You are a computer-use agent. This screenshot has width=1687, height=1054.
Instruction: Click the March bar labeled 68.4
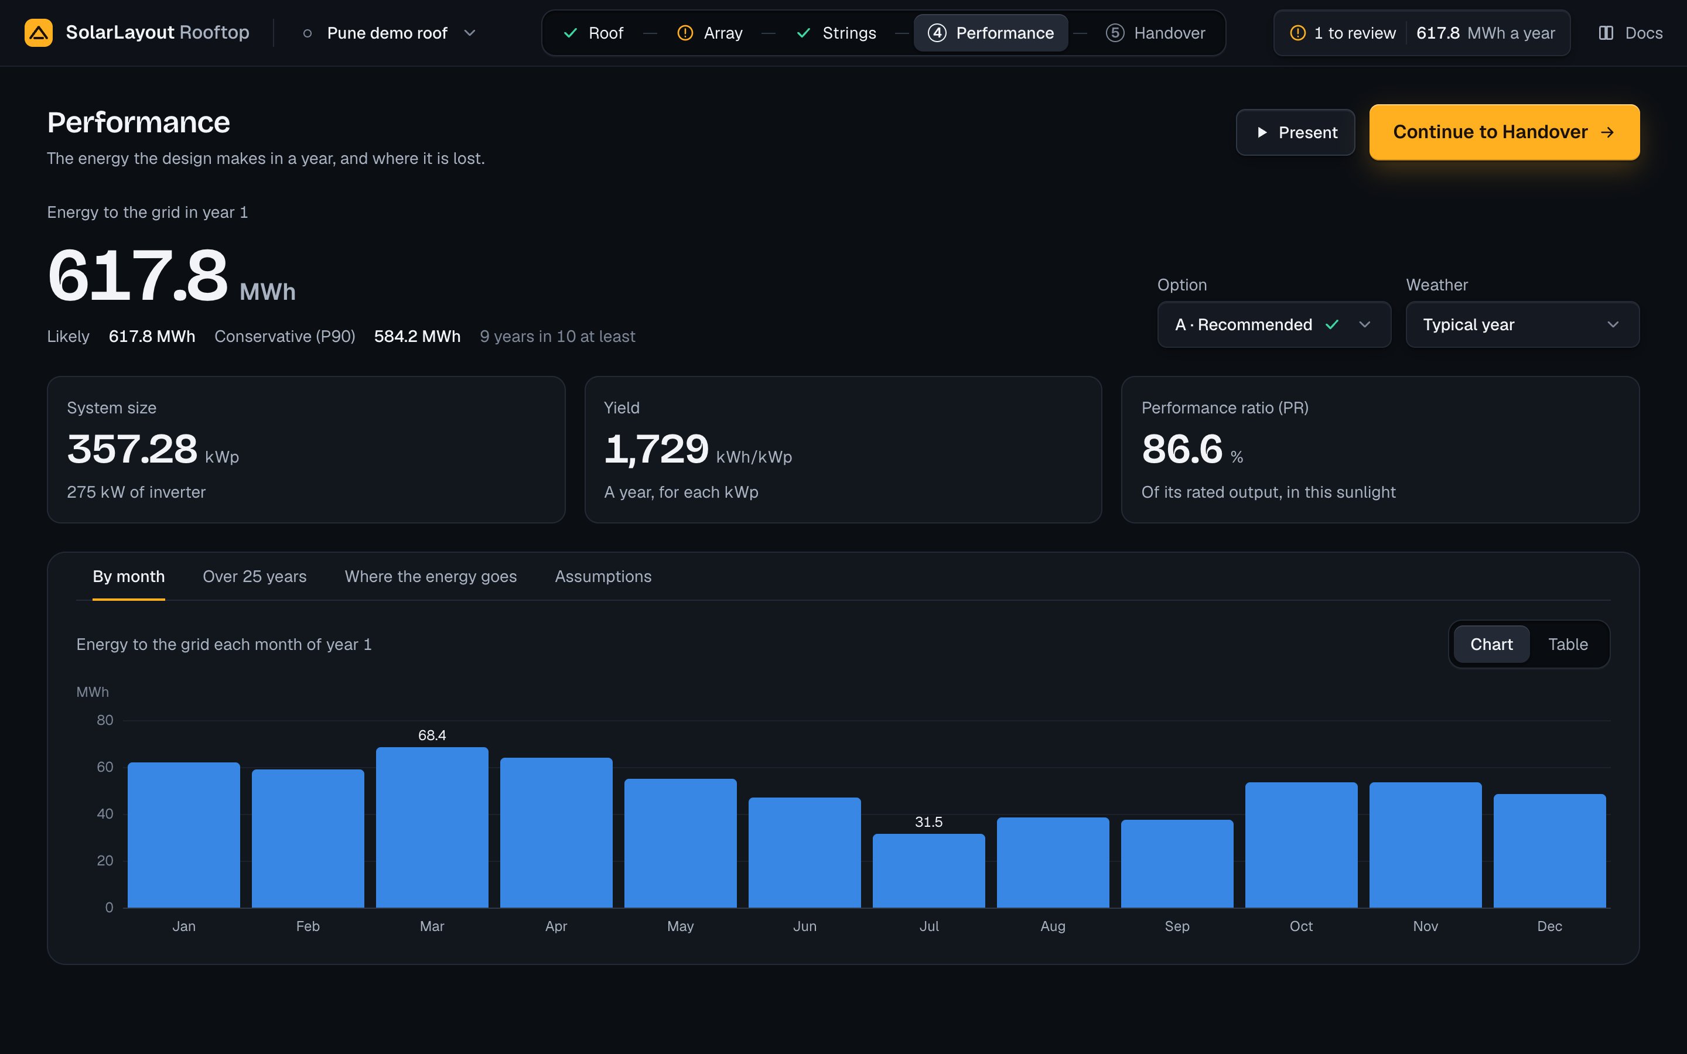(432, 827)
